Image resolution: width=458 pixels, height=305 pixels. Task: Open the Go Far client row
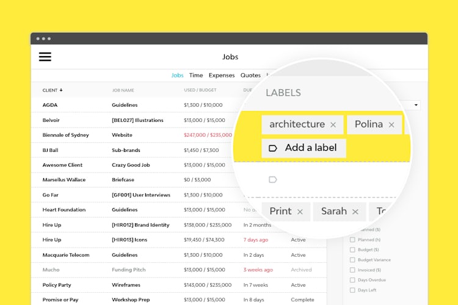tap(51, 195)
